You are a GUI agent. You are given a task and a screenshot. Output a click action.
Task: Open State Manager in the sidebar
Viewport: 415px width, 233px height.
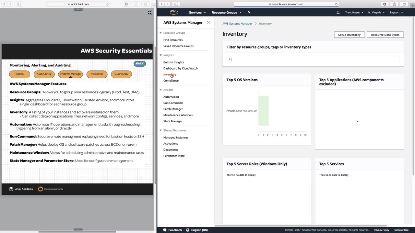coord(173,122)
